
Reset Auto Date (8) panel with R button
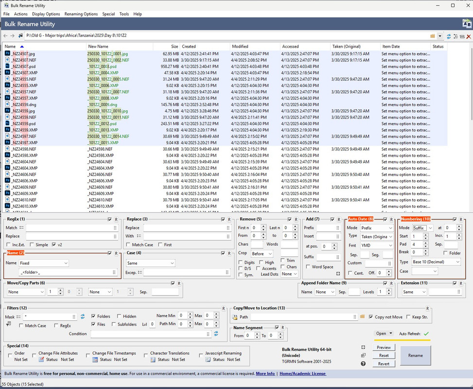click(391, 220)
